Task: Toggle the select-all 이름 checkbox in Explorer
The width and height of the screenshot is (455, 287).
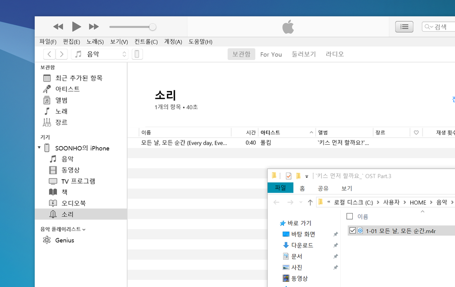Action: pos(349,216)
